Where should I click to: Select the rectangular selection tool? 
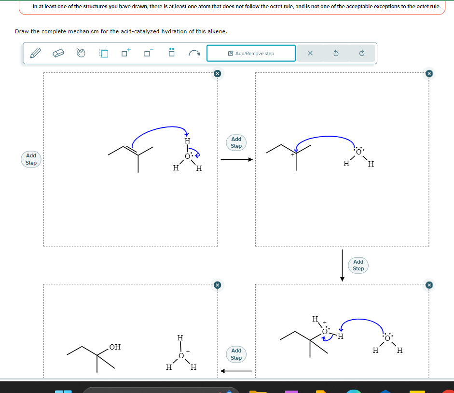coord(103,53)
